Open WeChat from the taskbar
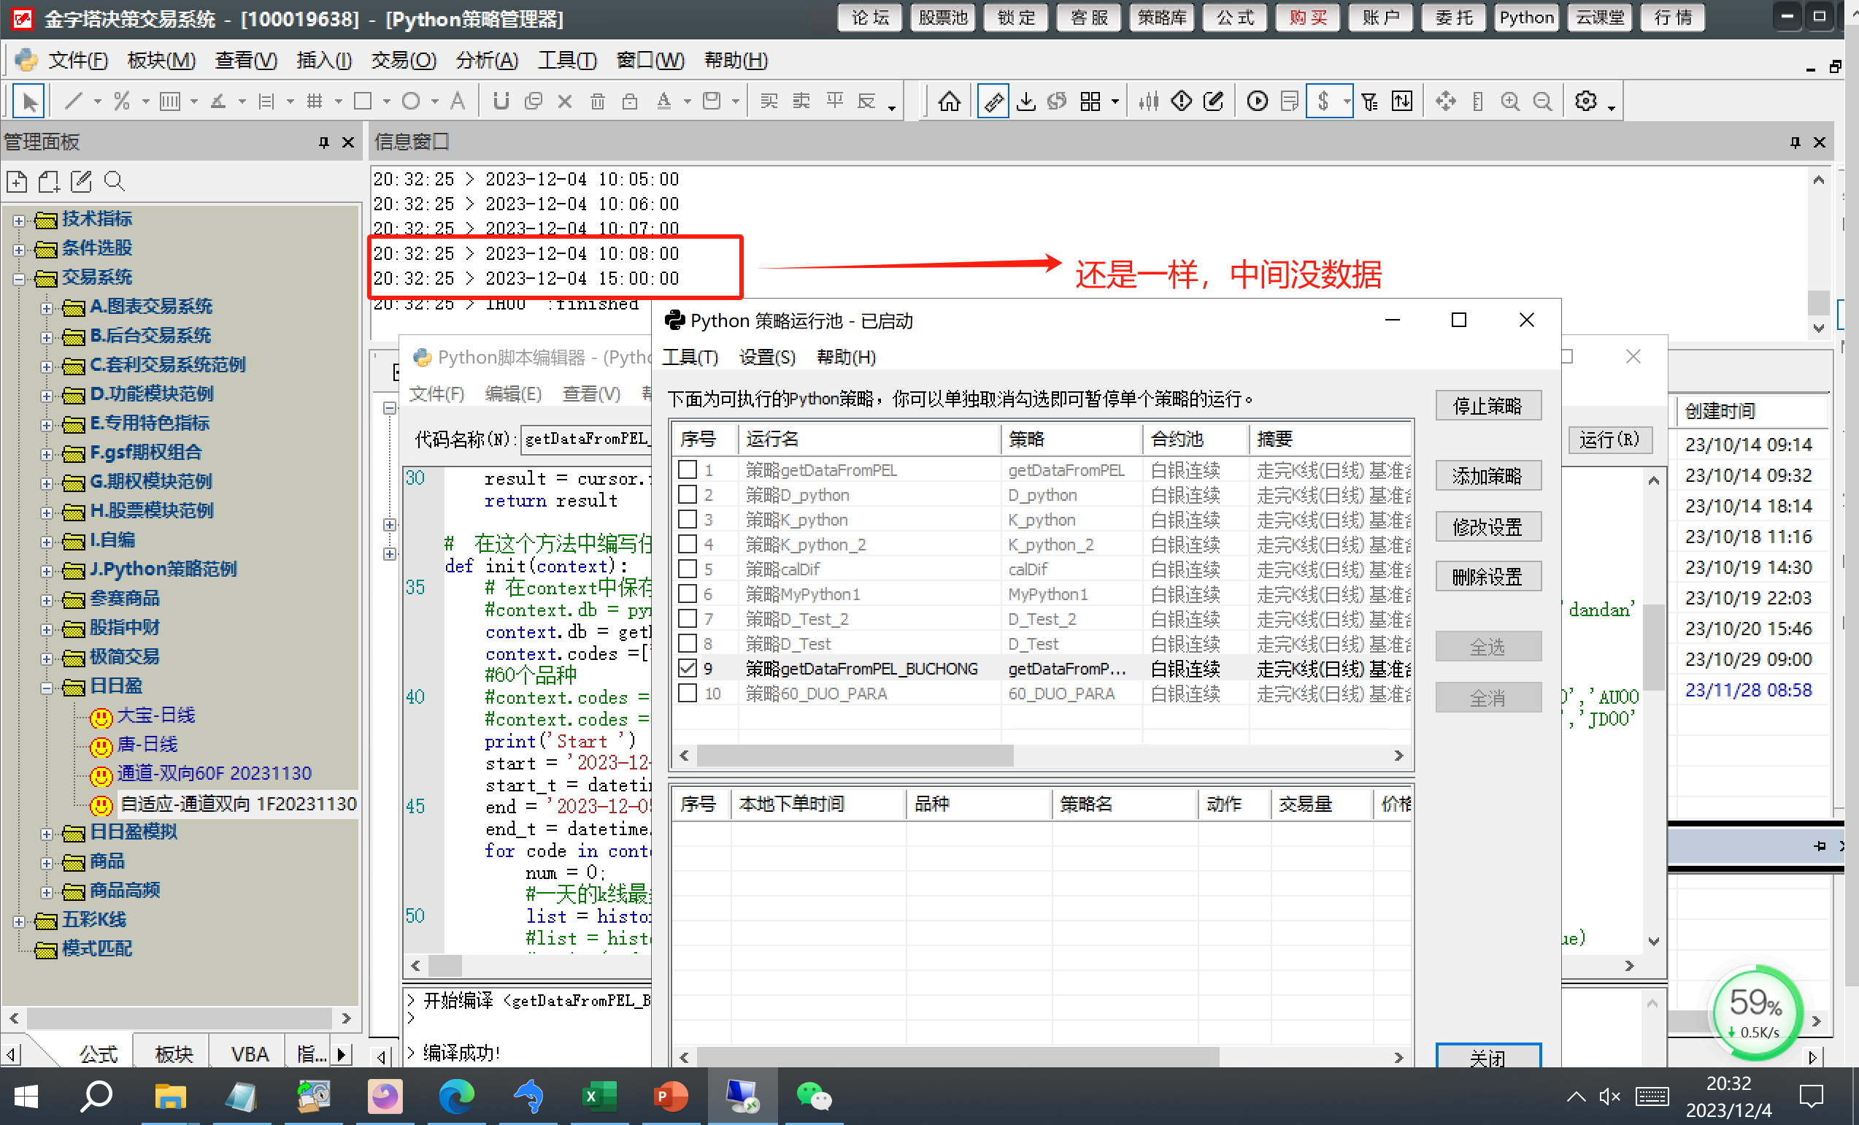The image size is (1859, 1125). (x=813, y=1096)
